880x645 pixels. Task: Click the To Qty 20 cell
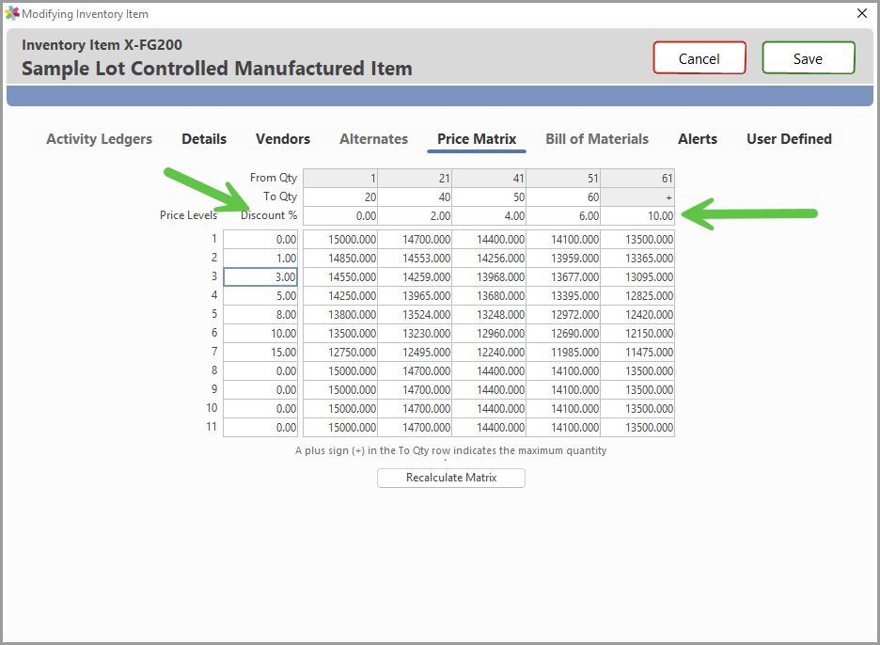[x=340, y=197]
